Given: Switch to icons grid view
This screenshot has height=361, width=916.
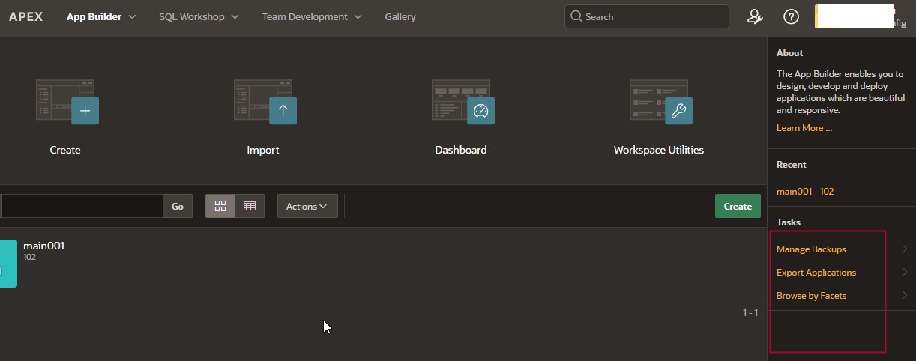Looking at the screenshot, I should click(x=220, y=206).
